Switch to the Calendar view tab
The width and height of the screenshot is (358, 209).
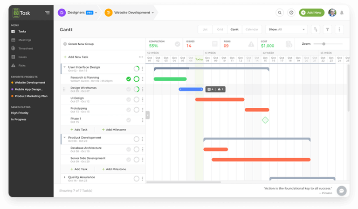(x=252, y=29)
